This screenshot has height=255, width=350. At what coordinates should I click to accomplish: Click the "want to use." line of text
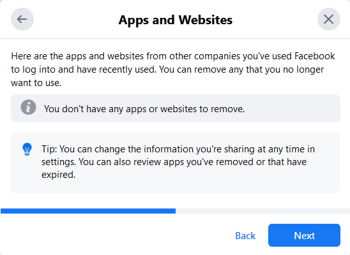36,83
